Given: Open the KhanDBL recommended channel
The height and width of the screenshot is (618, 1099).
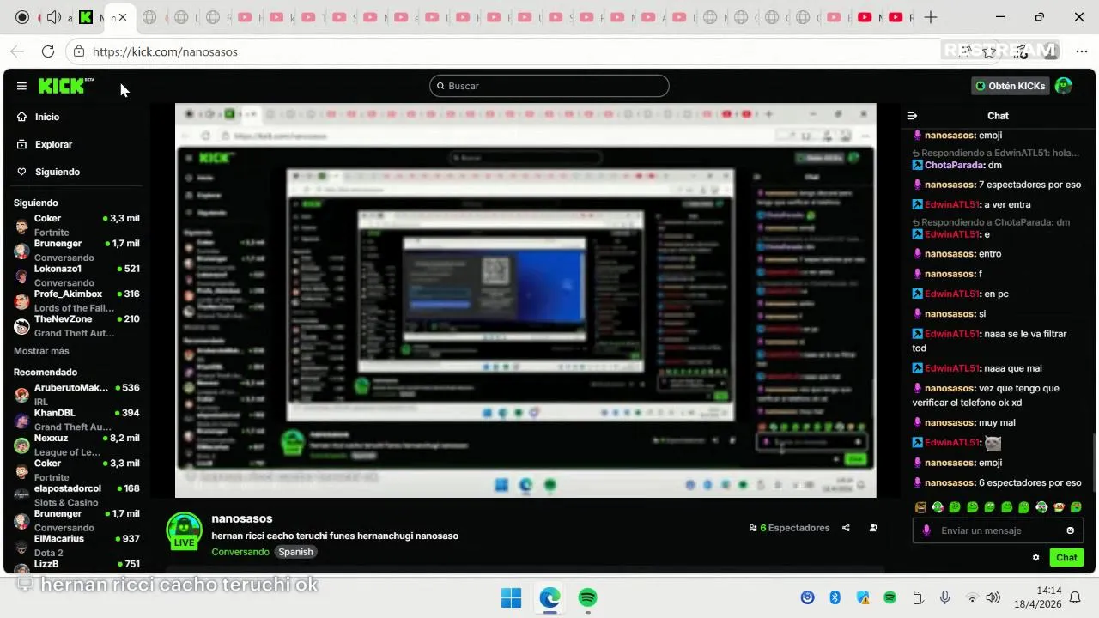Looking at the screenshot, I should coord(76,420).
